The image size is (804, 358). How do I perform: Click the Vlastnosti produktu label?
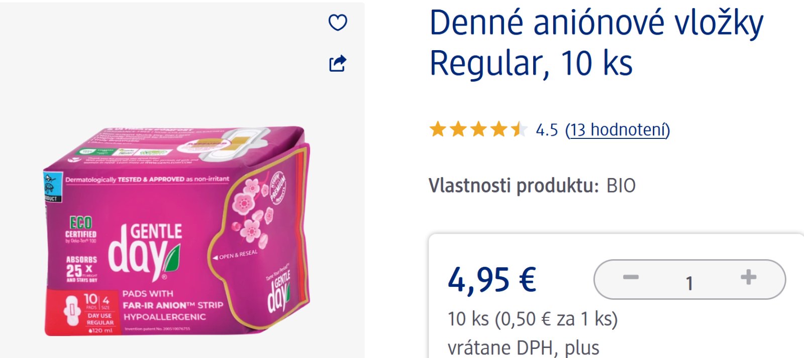click(514, 186)
